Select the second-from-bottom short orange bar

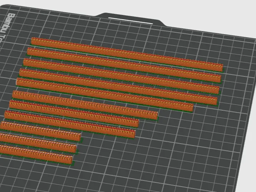pyautogui.click(x=38, y=143)
